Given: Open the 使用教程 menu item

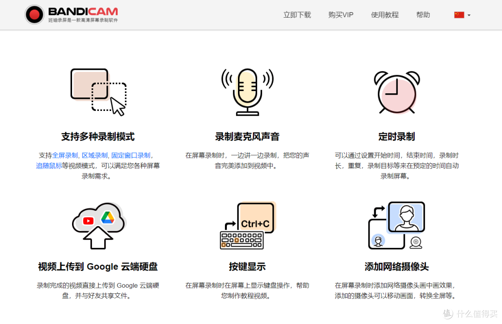Looking at the screenshot, I should (x=384, y=15).
